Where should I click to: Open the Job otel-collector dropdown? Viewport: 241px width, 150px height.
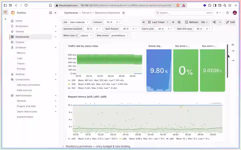point(79,22)
